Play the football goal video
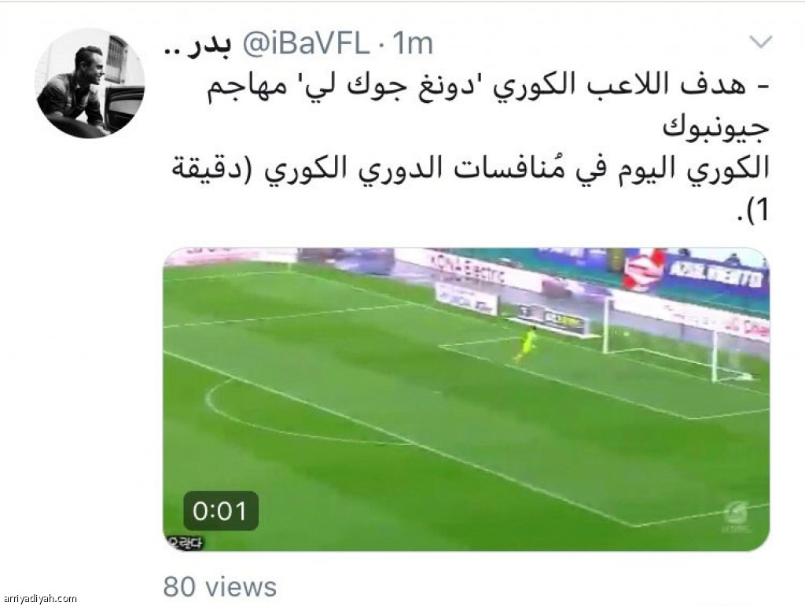Viewport: 805px width, 606px height. [466, 399]
